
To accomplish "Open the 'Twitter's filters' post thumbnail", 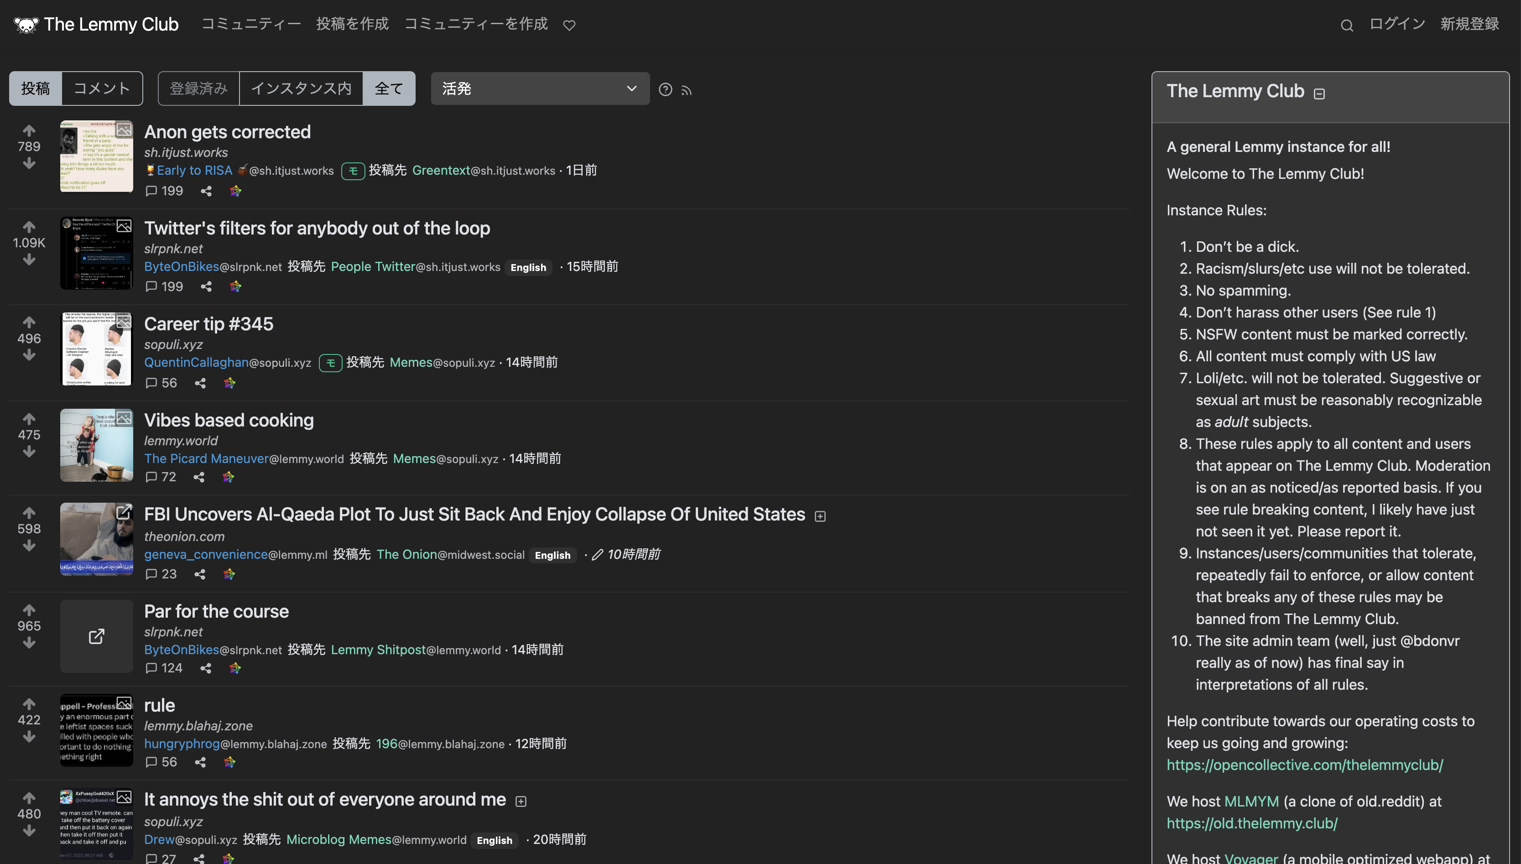I will coord(96,253).
